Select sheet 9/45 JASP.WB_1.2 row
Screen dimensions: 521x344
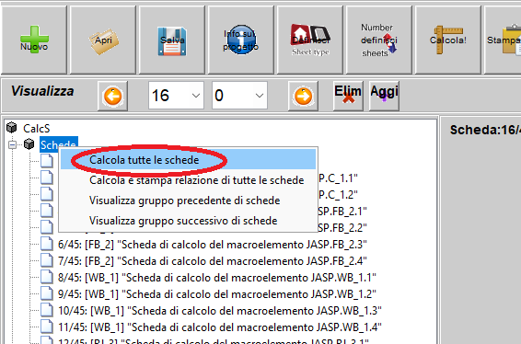pos(217,294)
